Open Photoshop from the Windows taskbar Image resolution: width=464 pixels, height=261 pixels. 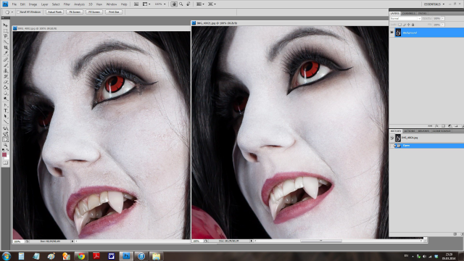click(x=126, y=256)
